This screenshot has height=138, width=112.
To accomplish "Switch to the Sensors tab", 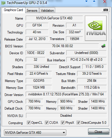I will [x=32, y=11].
